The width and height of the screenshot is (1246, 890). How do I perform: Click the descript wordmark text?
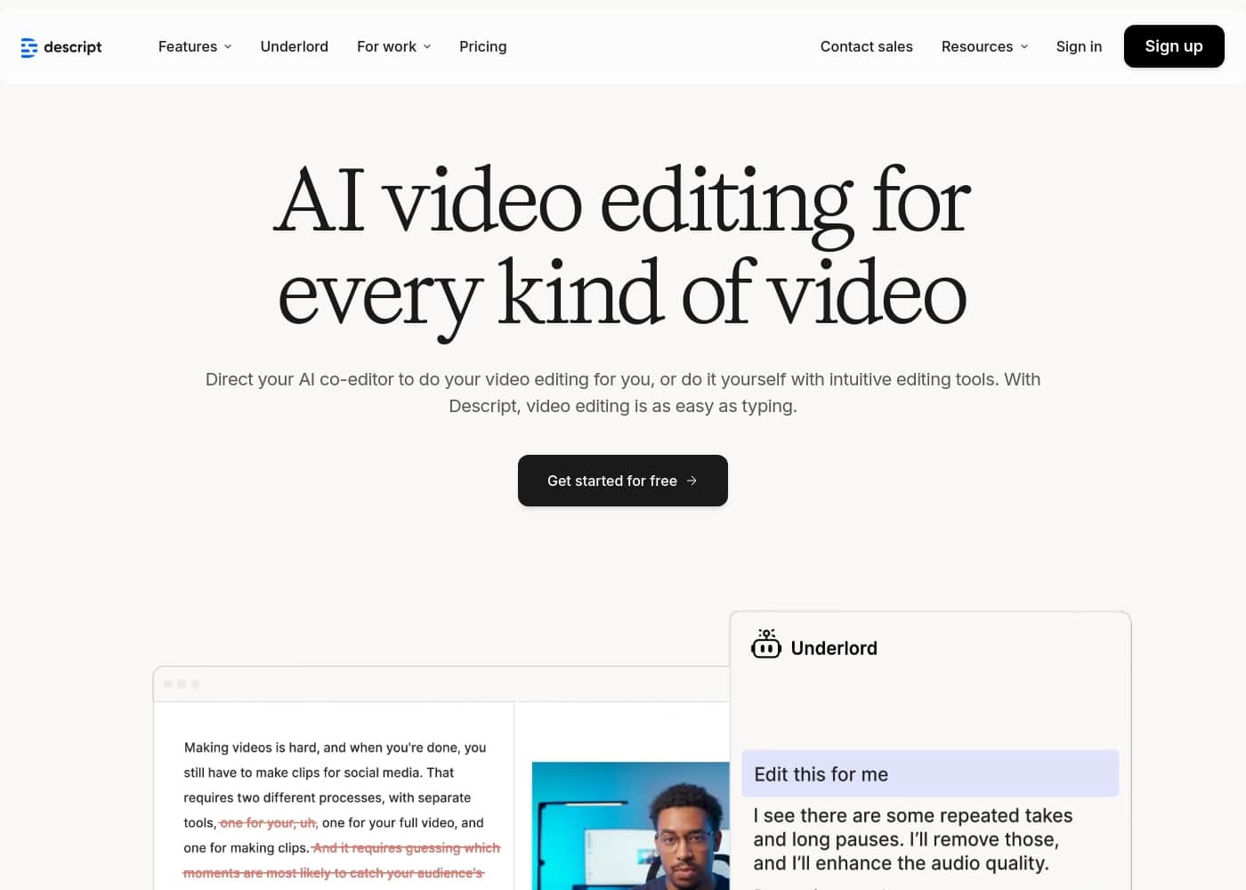point(73,47)
